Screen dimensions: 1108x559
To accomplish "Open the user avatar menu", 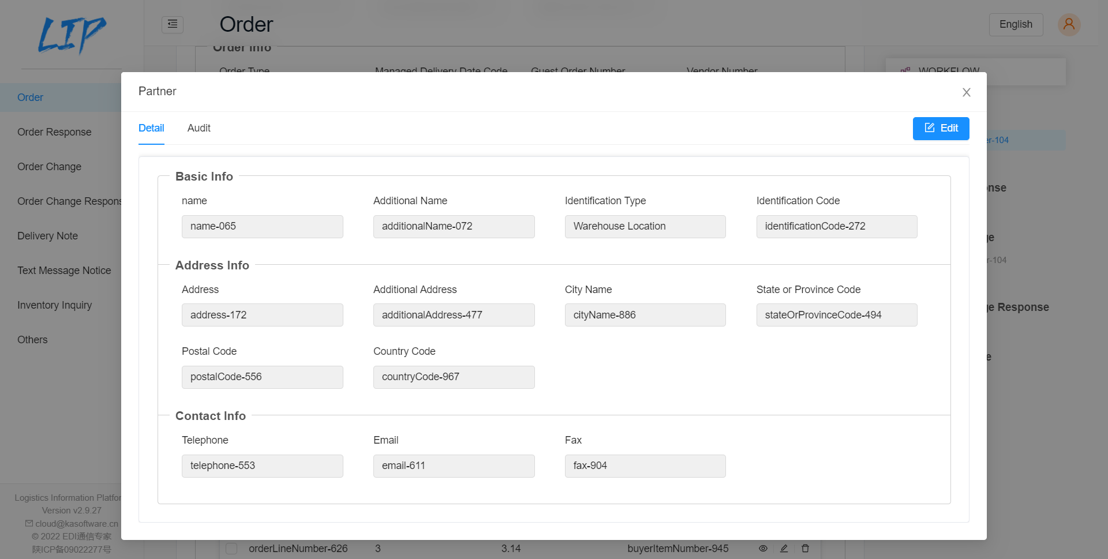I will coord(1068,24).
